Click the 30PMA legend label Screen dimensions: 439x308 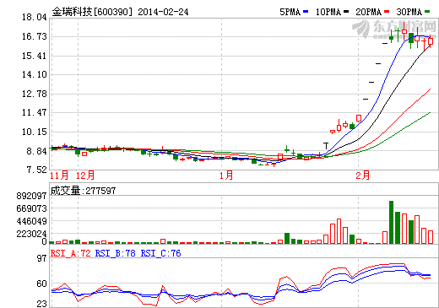coord(409,12)
